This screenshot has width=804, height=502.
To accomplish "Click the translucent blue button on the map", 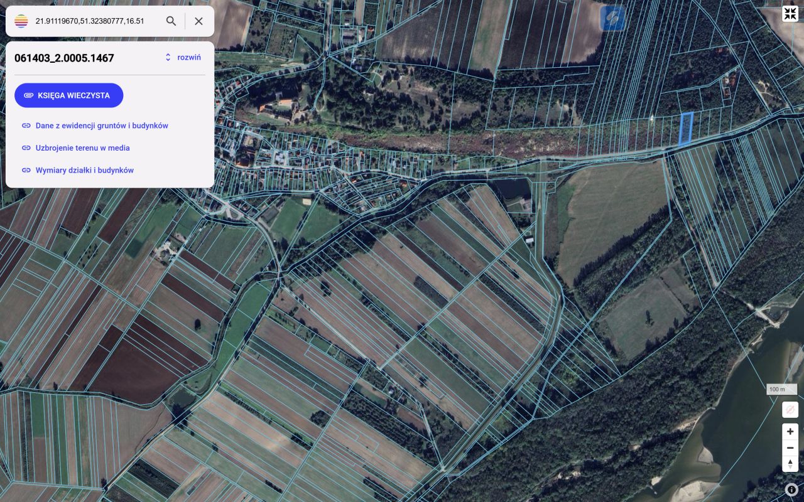I will point(612,18).
